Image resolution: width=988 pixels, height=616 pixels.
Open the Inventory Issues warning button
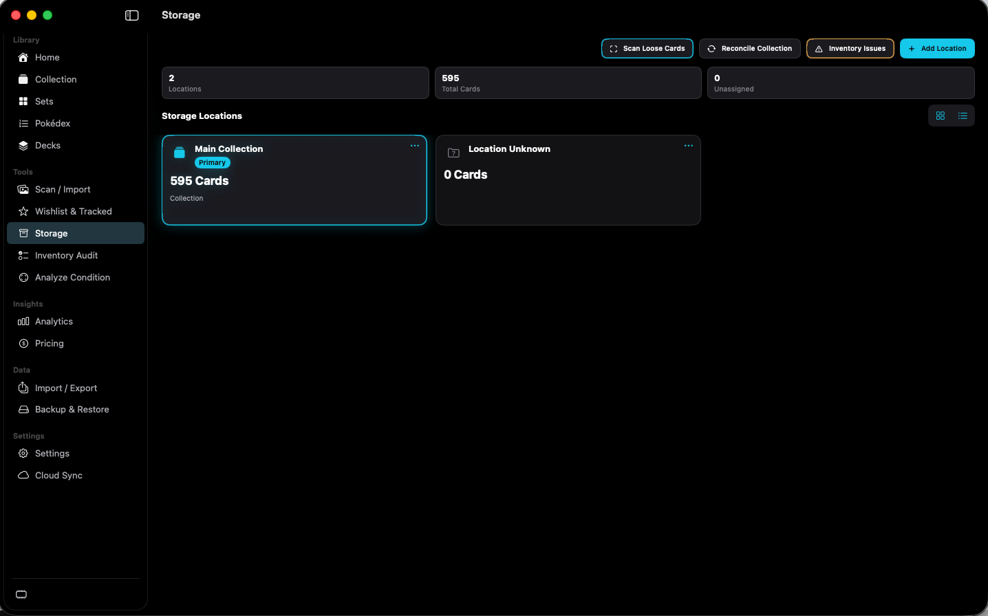click(x=850, y=49)
